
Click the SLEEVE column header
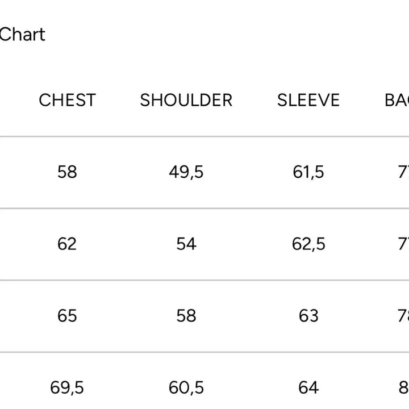[x=308, y=100]
